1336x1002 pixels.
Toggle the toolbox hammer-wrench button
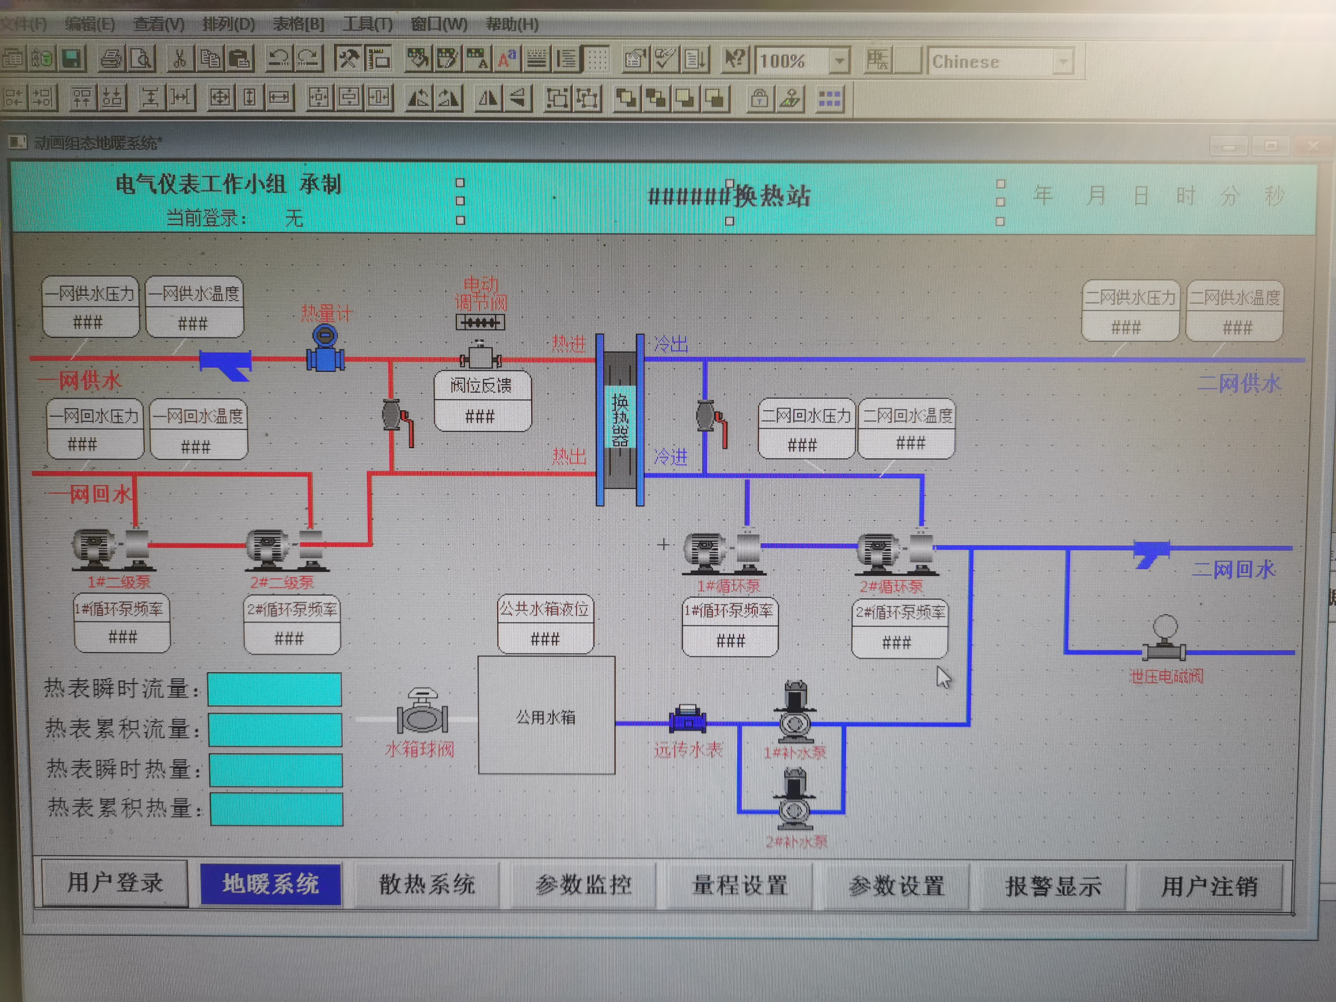(x=347, y=59)
